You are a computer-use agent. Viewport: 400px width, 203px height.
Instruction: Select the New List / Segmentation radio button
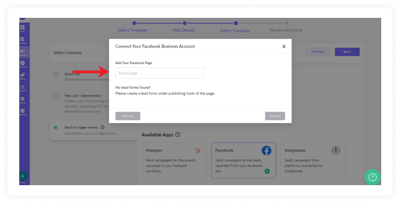point(55,96)
